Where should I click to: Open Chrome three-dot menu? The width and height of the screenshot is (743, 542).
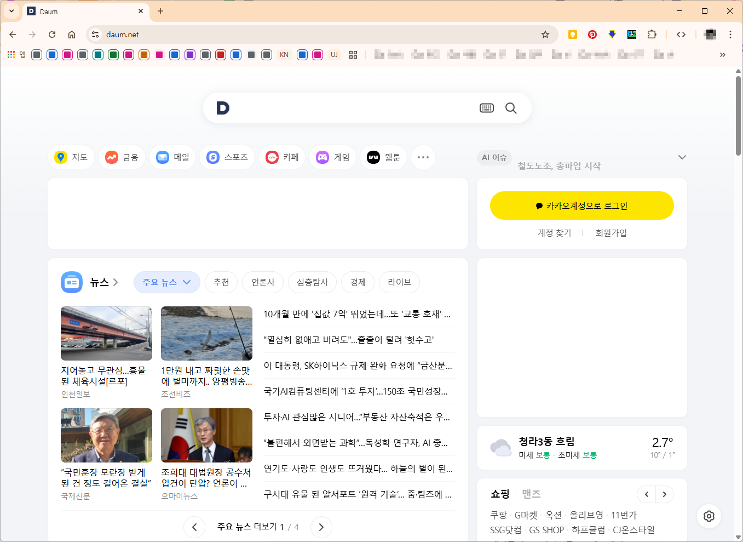730,35
